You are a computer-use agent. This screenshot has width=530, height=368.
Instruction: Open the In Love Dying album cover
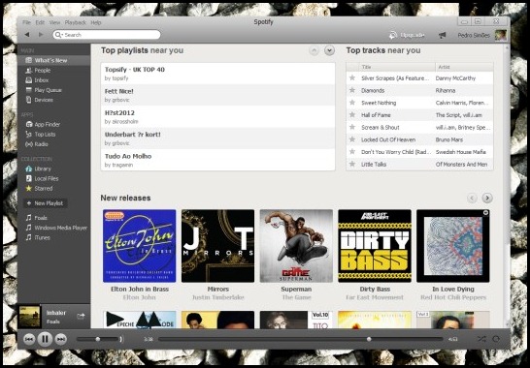point(453,246)
